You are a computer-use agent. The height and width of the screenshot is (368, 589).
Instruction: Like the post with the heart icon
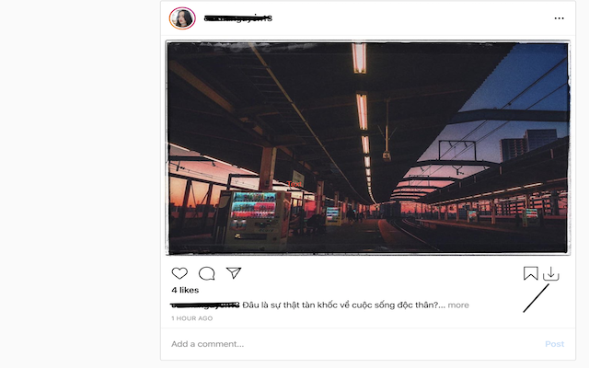tap(179, 273)
